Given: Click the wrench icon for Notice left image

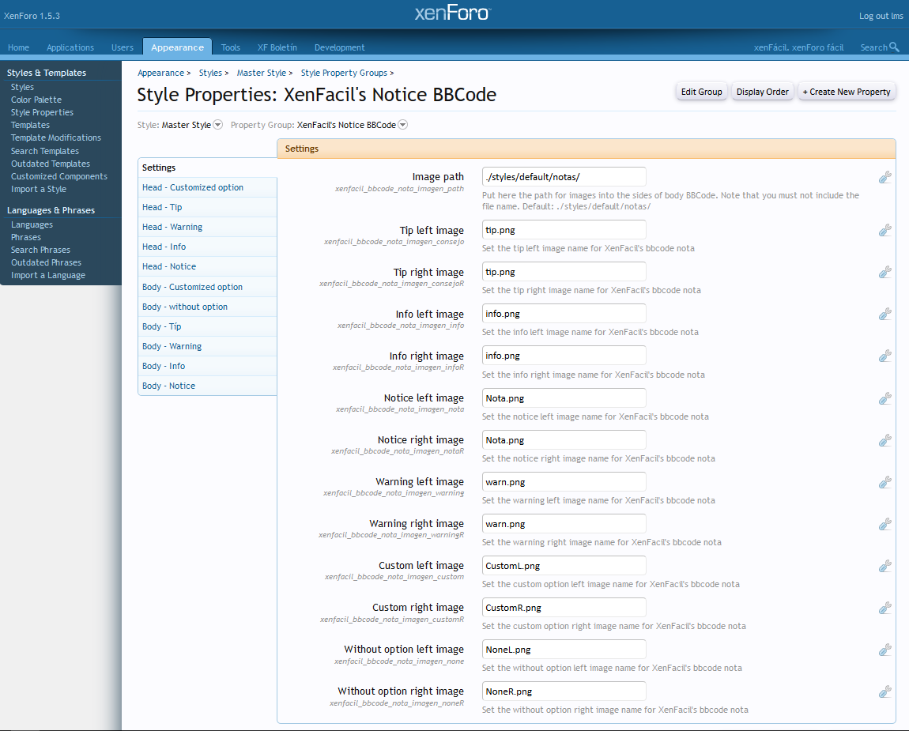Looking at the screenshot, I should (884, 399).
